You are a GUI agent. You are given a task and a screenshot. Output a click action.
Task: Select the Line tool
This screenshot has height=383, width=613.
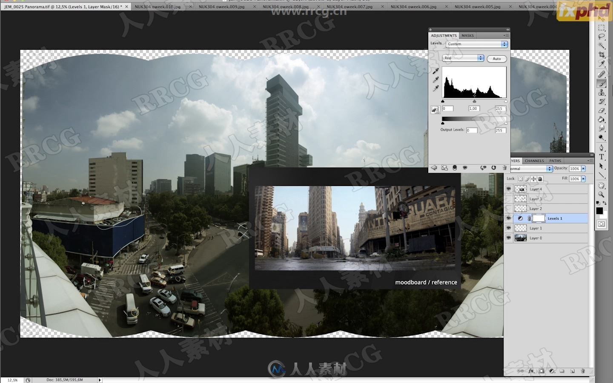tap(602, 174)
